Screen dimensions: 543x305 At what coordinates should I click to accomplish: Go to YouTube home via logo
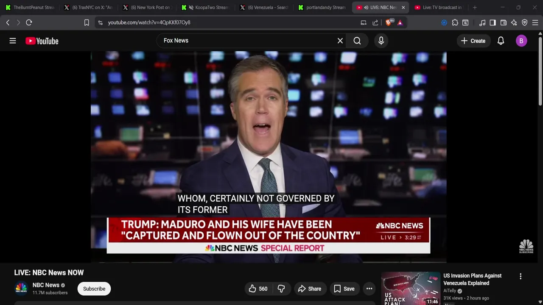pyautogui.click(x=42, y=41)
